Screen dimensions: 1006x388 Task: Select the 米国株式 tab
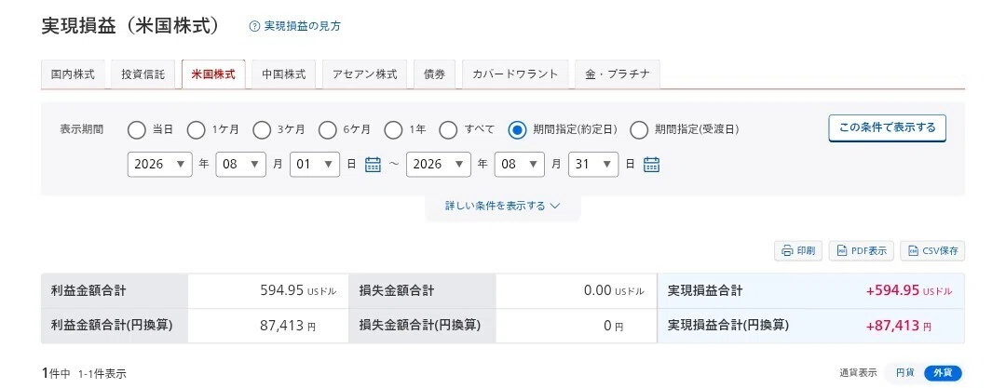coord(213,74)
